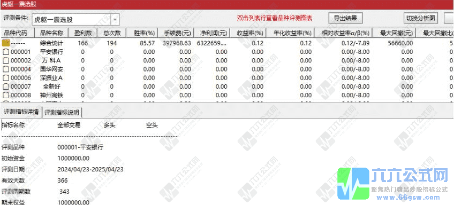This screenshot has width=454, height=205.
Task: Click the 全部交易 column label
Action: [x=69, y=125]
